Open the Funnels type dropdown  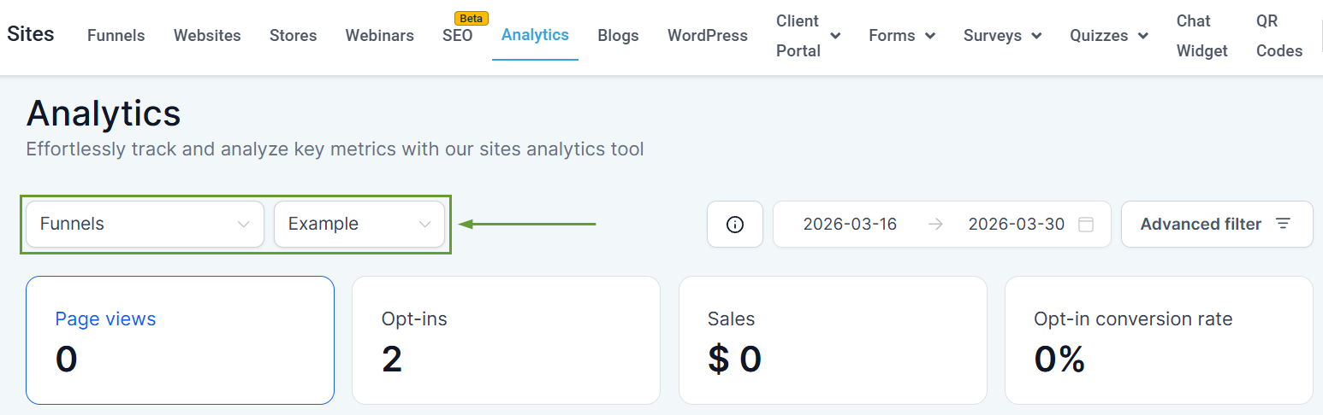(x=145, y=225)
